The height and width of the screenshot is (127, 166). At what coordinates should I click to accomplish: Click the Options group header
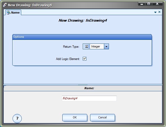point(82,37)
